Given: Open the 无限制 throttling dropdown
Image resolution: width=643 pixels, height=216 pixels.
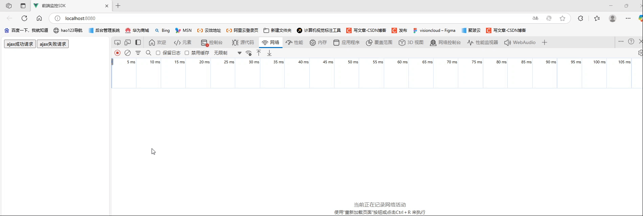Looking at the screenshot, I should click(227, 53).
